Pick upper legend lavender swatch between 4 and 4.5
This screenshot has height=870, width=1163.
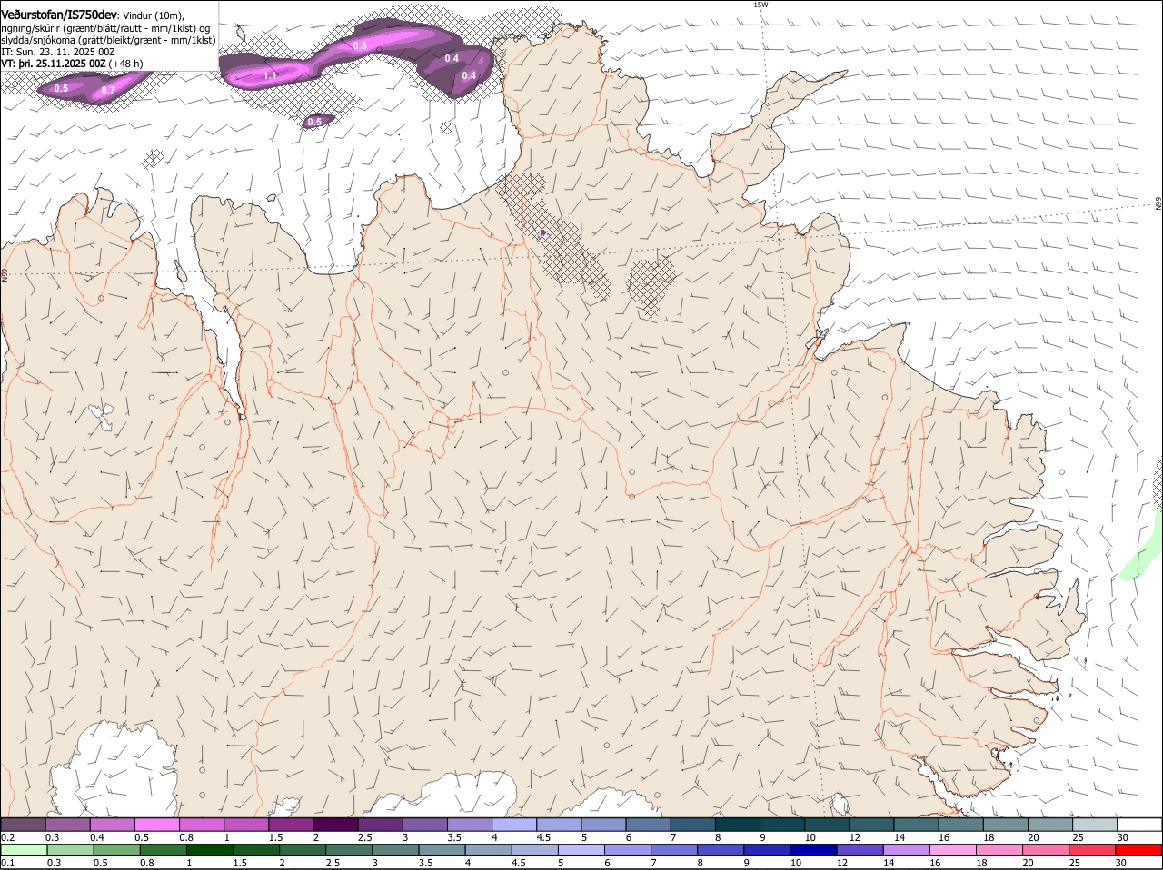513,824
